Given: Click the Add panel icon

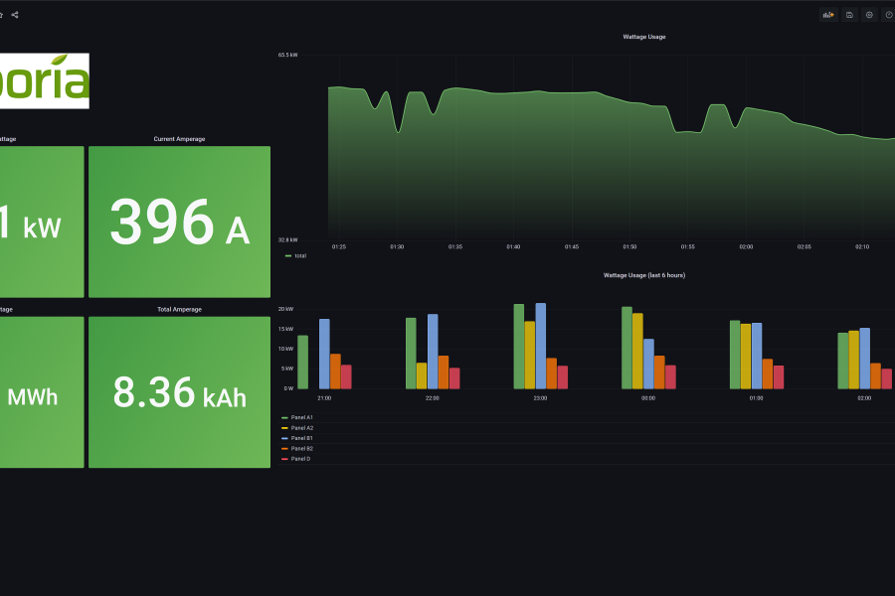Looking at the screenshot, I should [x=828, y=15].
